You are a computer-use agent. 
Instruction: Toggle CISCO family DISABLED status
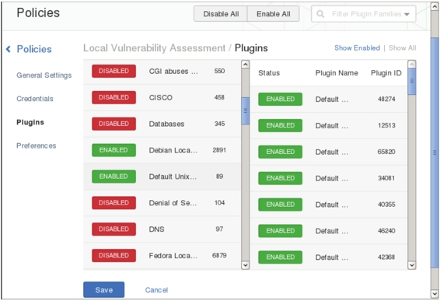click(x=113, y=97)
